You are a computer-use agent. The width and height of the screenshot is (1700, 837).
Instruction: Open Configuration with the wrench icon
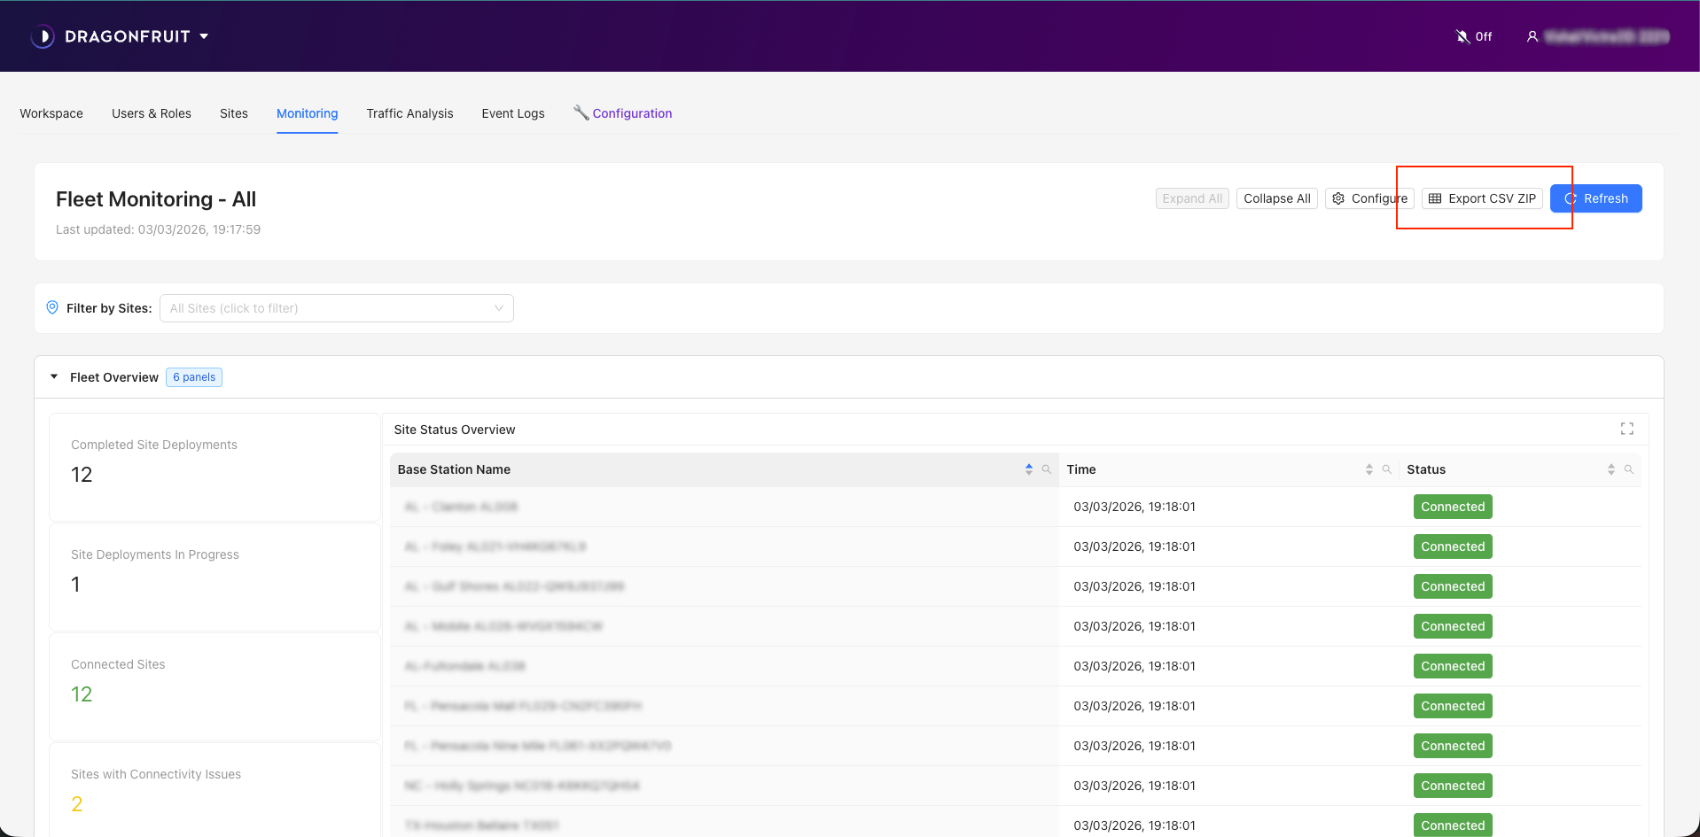[622, 113]
